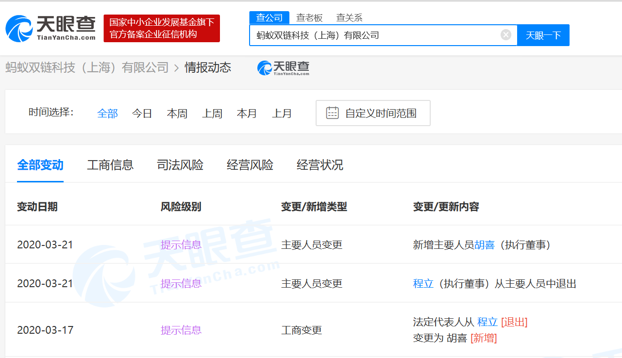Open the 司法风险 tab
Image resolution: width=622 pixels, height=358 pixels.
click(x=180, y=165)
